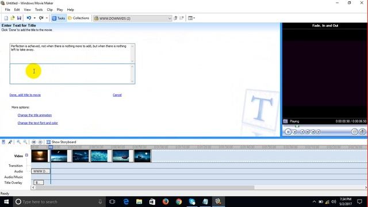Image resolution: width=368 pixels, height=207 pixels.
Task: Collapse the Video track expander
Action: coord(26,155)
